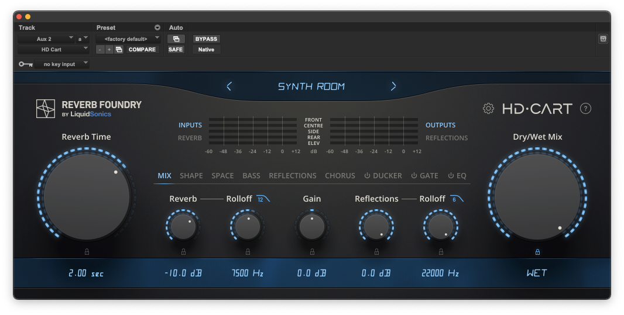Open the help question mark icon
Screen dimensions: 624x315
(585, 109)
